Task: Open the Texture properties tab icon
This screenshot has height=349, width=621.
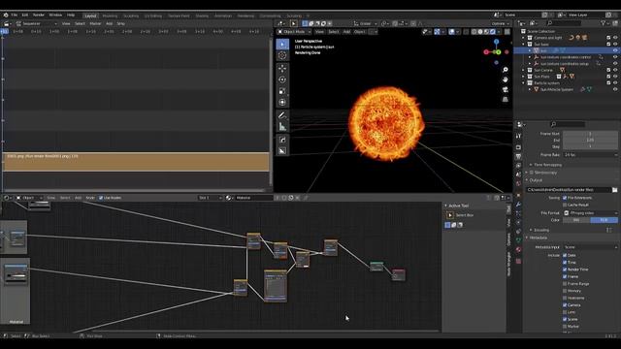Action: 518,261
